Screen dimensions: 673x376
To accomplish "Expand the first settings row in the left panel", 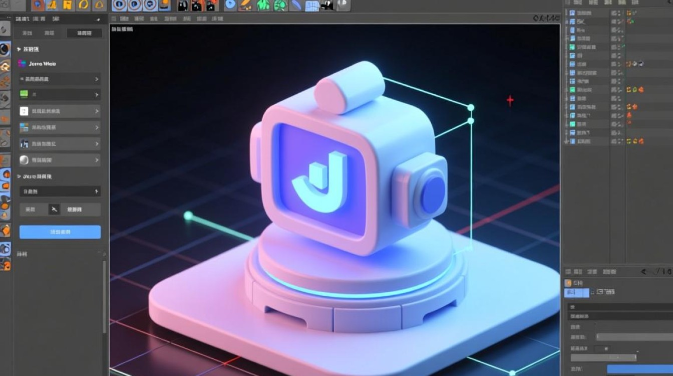I will point(96,79).
